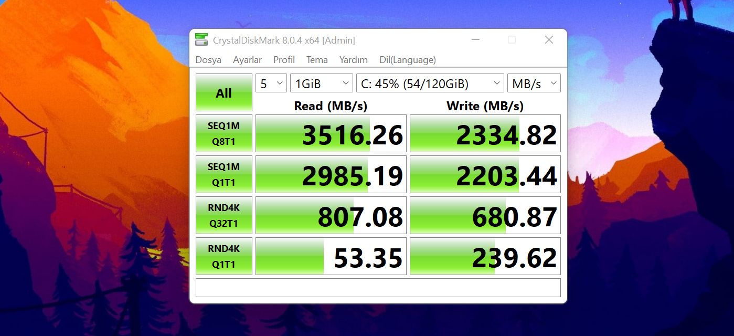
Task: Click the CrystalDiskMark app icon in title bar
Action: pyautogui.click(x=201, y=40)
